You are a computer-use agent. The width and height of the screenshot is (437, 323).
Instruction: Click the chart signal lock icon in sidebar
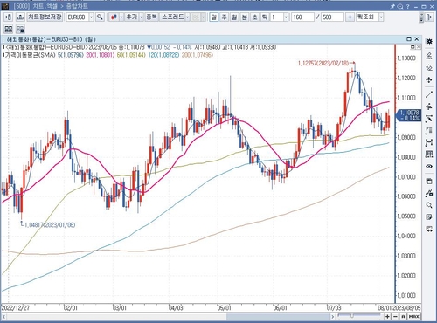pos(429,193)
